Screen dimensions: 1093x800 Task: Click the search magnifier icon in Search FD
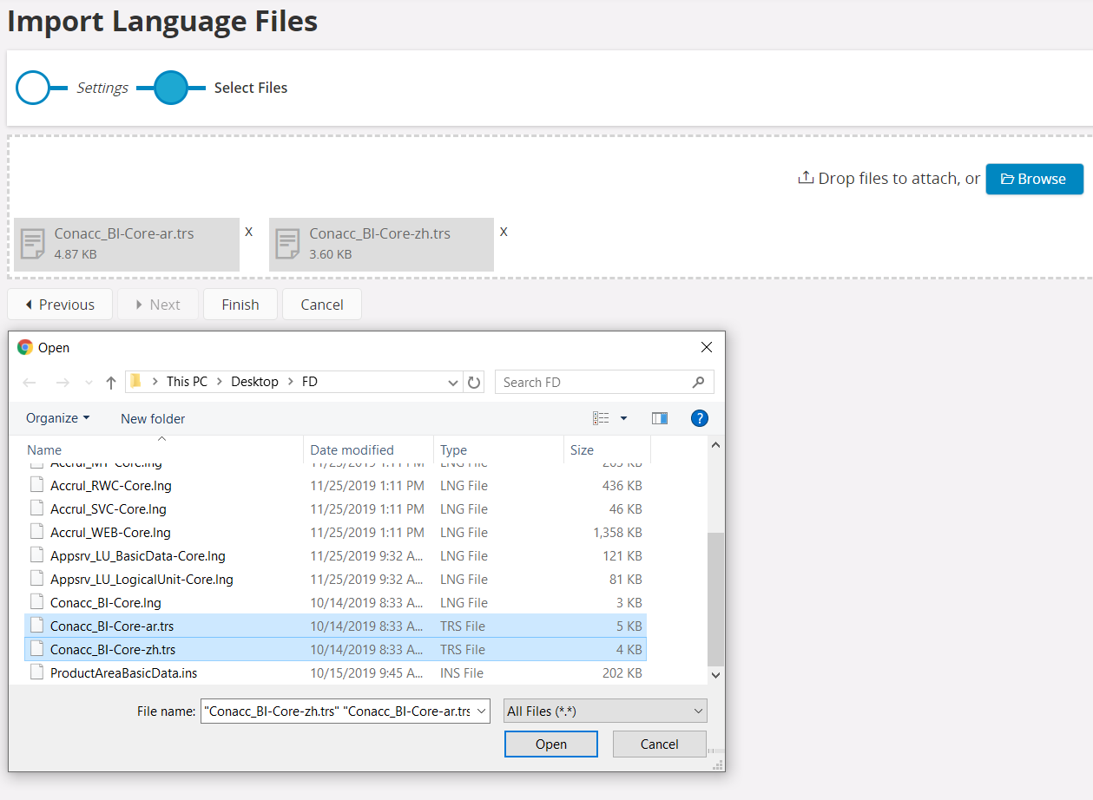(x=698, y=382)
